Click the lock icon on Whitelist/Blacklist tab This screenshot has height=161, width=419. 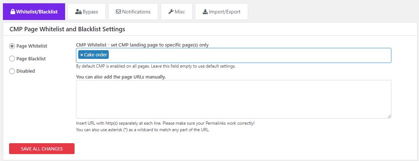(13, 12)
